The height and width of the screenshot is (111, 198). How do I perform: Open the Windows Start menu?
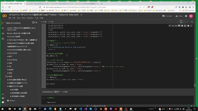(2, 109)
